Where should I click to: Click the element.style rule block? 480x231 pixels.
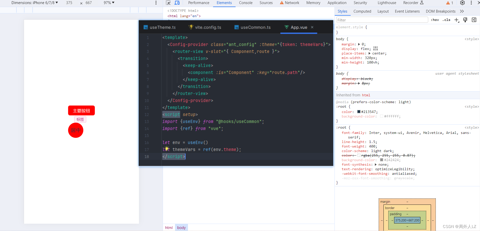[x=407, y=30]
